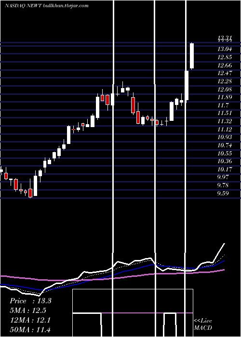Click the 12.08 price axis label
241x337 pixels.
[x=225, y=89]
